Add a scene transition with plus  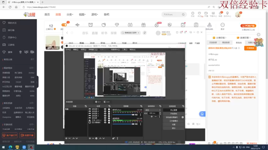(152, 117)
